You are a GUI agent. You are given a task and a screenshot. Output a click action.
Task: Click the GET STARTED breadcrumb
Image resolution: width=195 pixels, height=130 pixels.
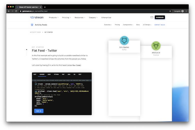48,32
